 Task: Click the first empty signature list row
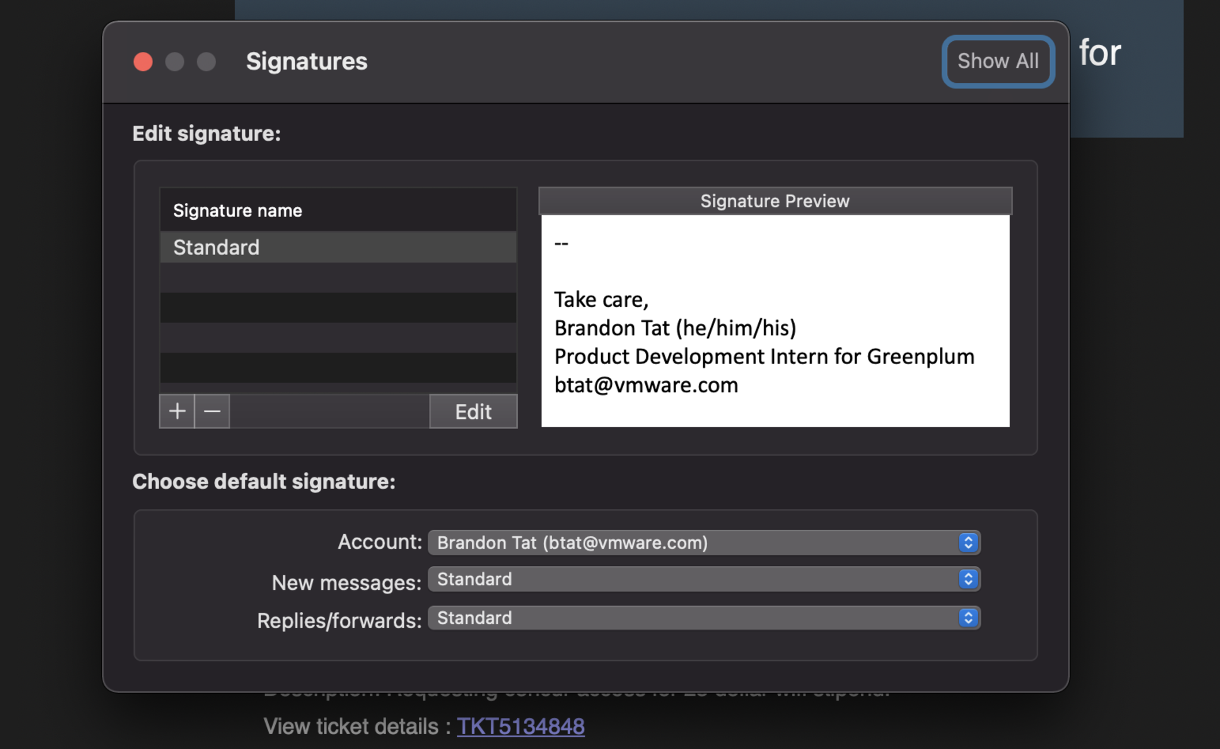point(338,278)
